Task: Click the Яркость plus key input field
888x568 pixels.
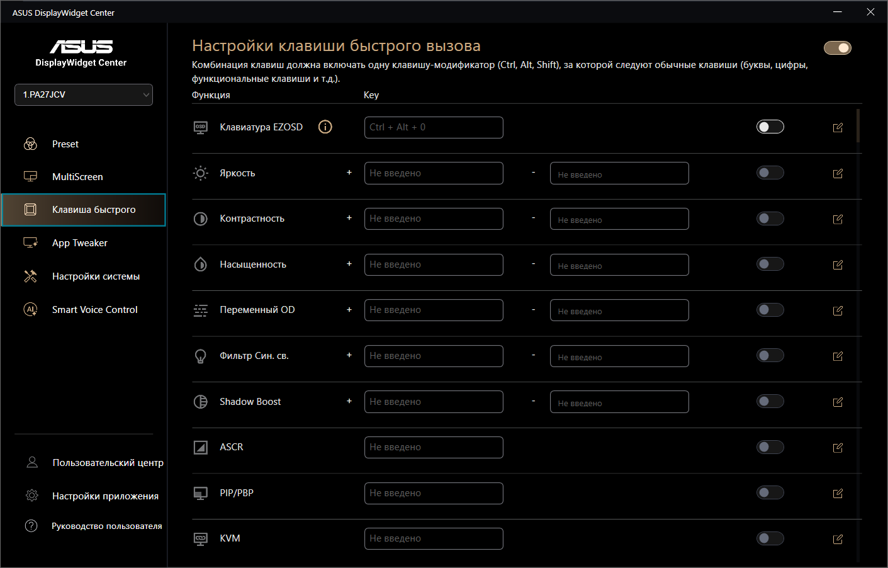Action: point(434,173)
